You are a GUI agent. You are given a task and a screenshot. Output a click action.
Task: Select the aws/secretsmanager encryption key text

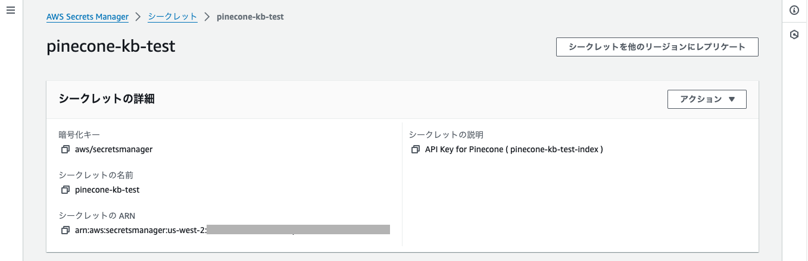tap(114, 150)
